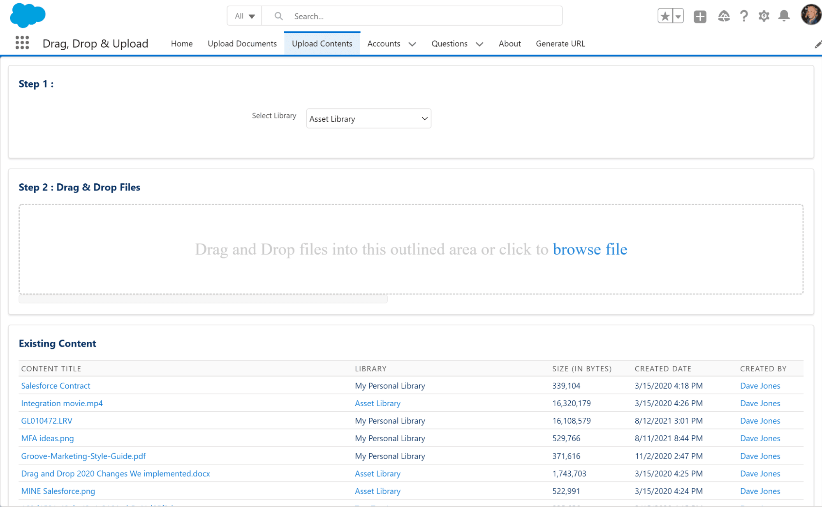Viewport: 822px width, 507px height.
Task: Open the setup gear icon
Action: pyautogui.click(x=764, y=16)
